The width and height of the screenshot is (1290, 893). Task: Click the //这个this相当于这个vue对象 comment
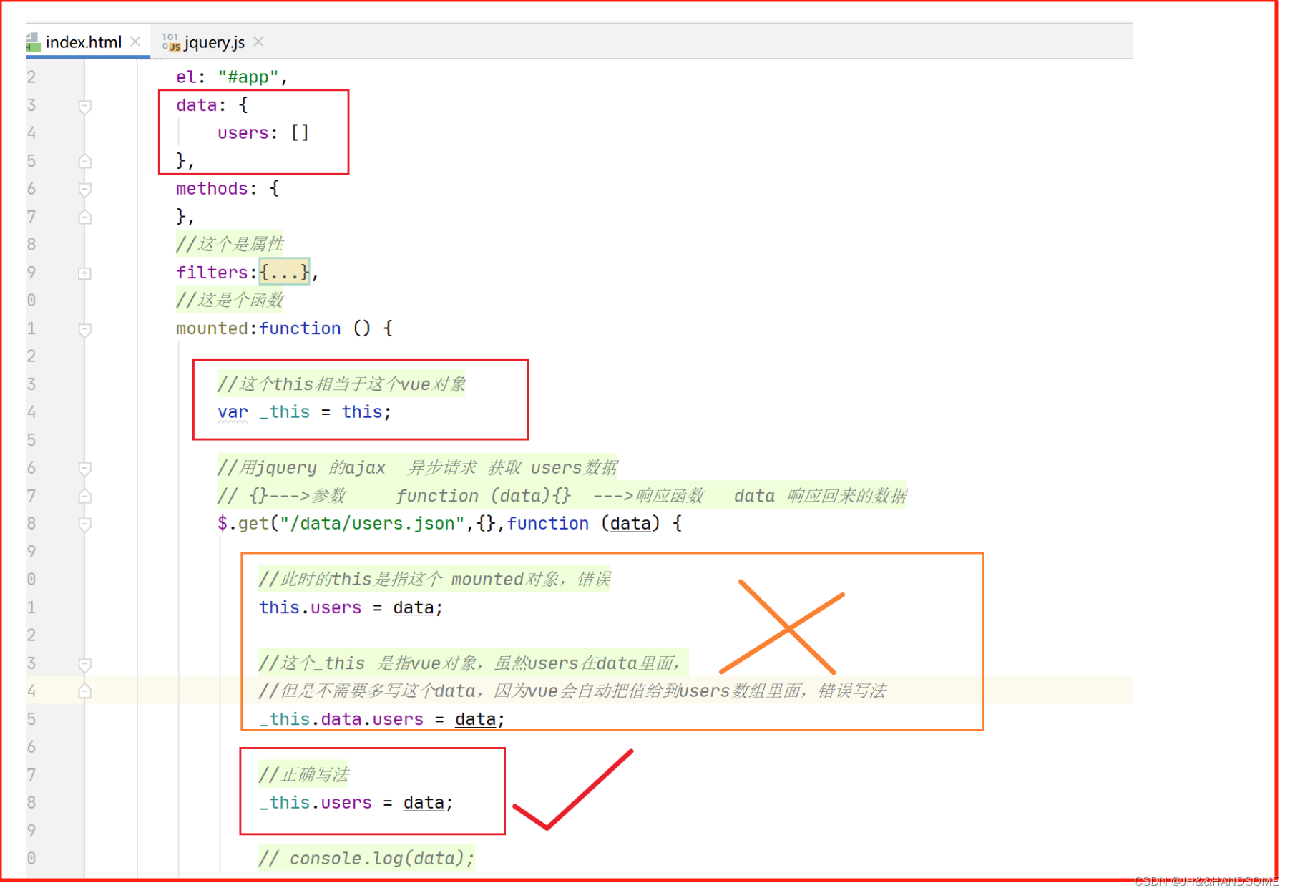pyautogui.click(x=341, y=384)
